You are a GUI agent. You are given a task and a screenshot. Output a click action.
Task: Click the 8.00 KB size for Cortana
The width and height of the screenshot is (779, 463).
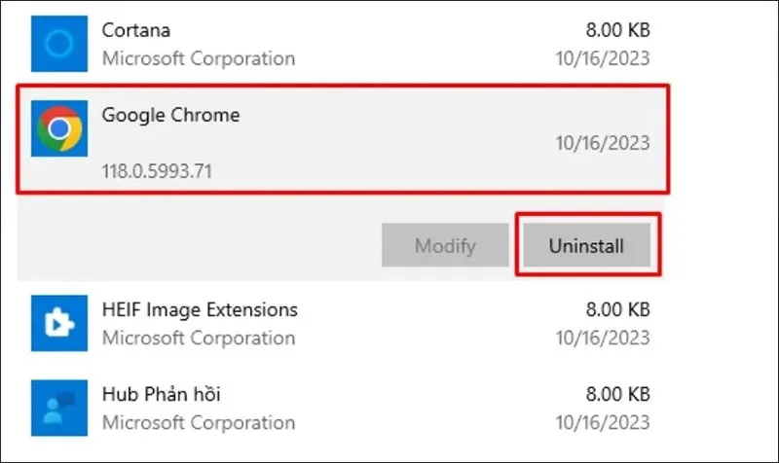tap(617, 30)
